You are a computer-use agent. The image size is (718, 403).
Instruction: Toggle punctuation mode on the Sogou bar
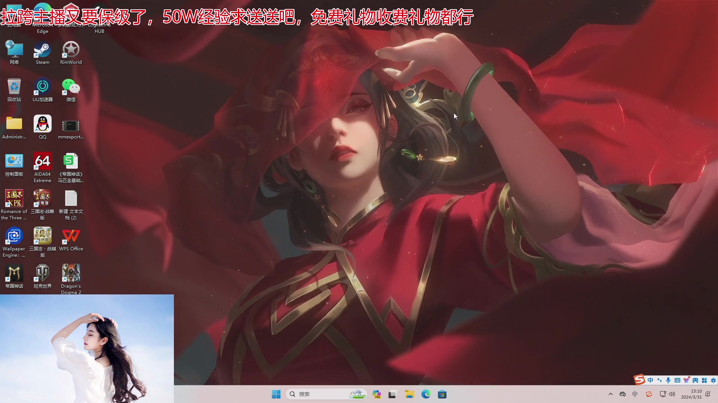pos(659,380)
